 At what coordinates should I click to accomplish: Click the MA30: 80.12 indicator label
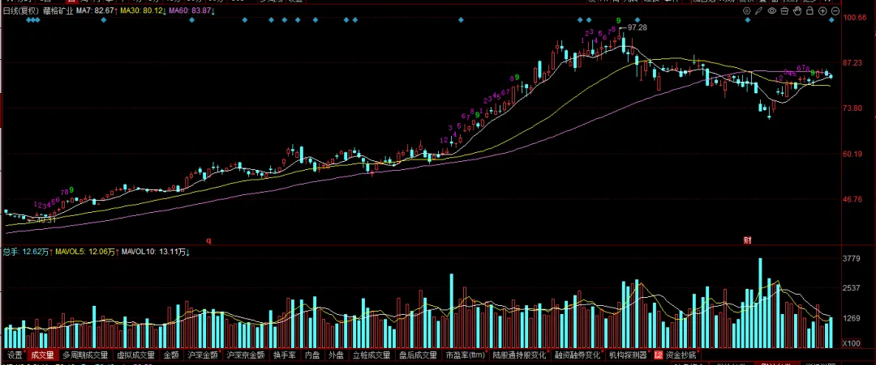tap(143, 11)
